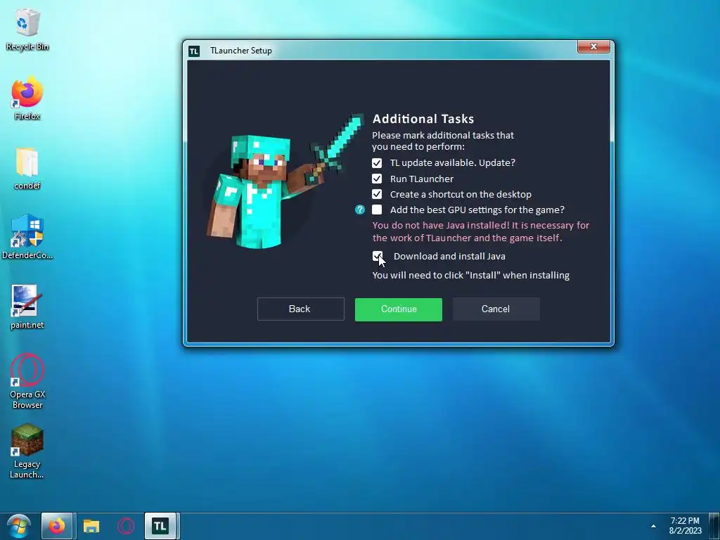Click the TL logo in the title bar
720x540 pixels.
tap(194, 51)
